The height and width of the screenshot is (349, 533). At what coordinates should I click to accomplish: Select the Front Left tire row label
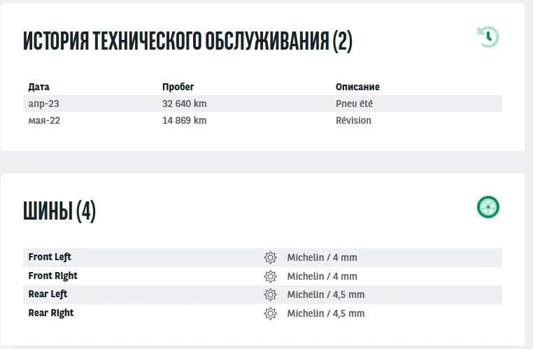[50, 257]
